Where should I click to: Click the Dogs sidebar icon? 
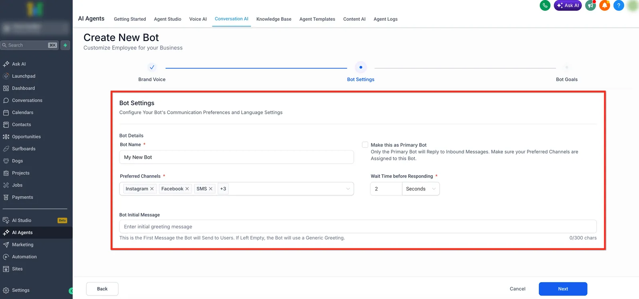(x=6, y=161)
